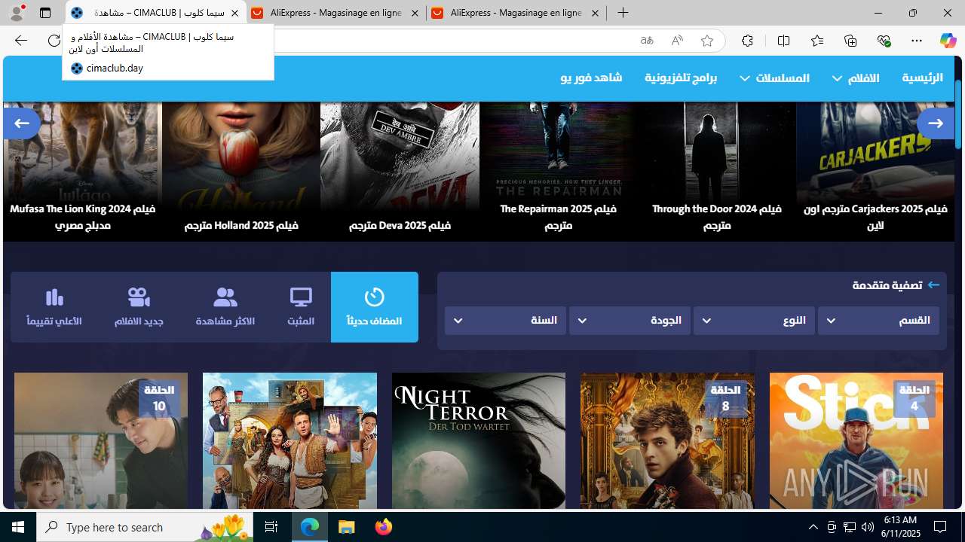Open the النوع genre dropdown
This screenshot has width=965, height=542.
coord(754,321)
